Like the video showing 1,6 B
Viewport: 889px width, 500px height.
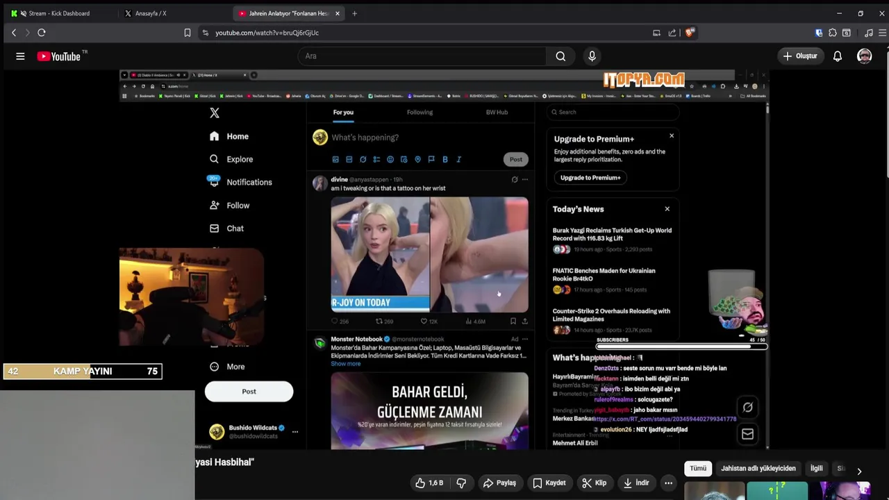[429, 483]
